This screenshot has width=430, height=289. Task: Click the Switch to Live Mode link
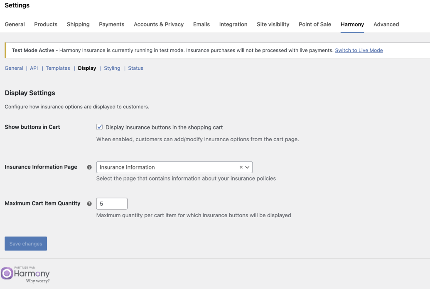(359, 50)
